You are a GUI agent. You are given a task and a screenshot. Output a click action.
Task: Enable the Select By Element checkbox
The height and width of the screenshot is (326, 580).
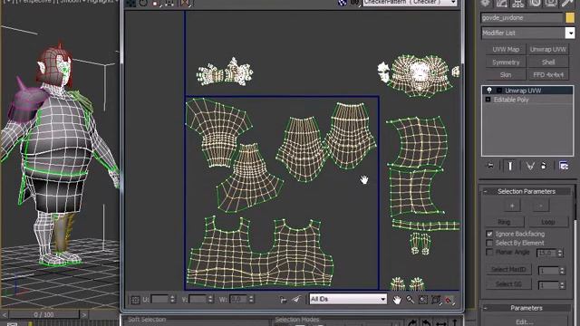pyautogui.click(x=489, y=244)
